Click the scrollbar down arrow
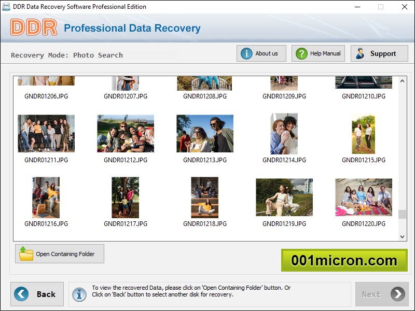This screenshot has height=311, width=415. coord(402,236)
